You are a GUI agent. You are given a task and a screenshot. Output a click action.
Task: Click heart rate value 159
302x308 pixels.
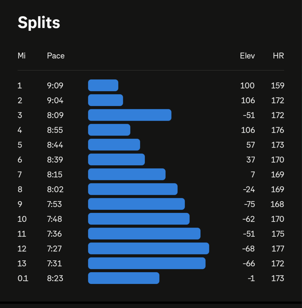coord(277,86)
